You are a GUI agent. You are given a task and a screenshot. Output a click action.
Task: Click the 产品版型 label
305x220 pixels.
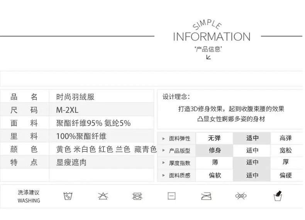pos(180,151)
